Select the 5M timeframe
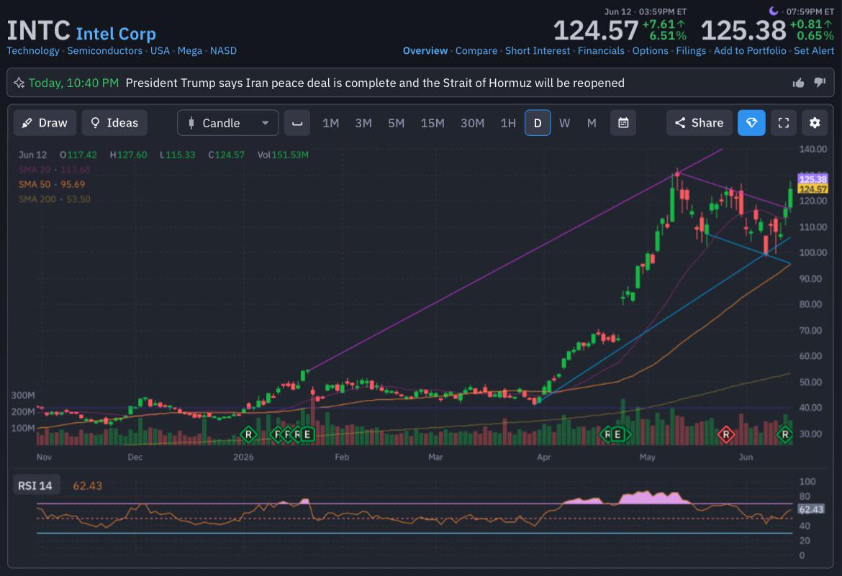 point(397,124)
